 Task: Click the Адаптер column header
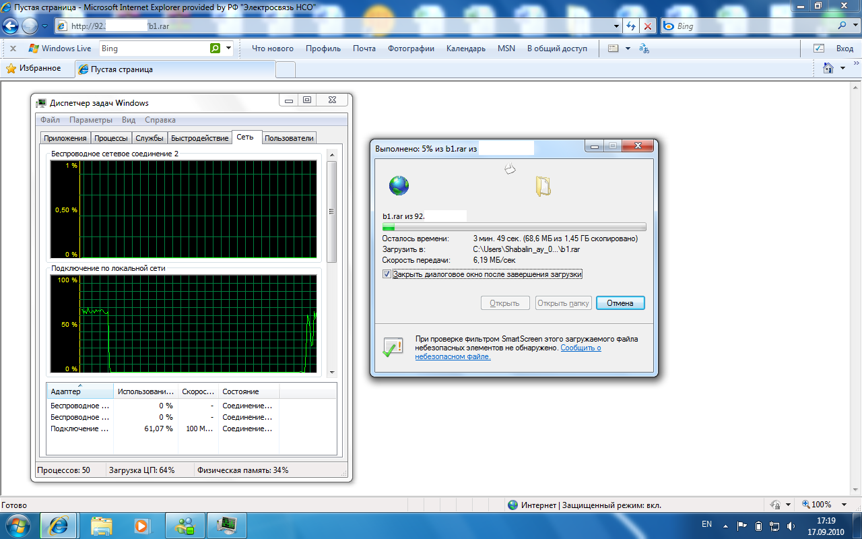click(79, 391)
